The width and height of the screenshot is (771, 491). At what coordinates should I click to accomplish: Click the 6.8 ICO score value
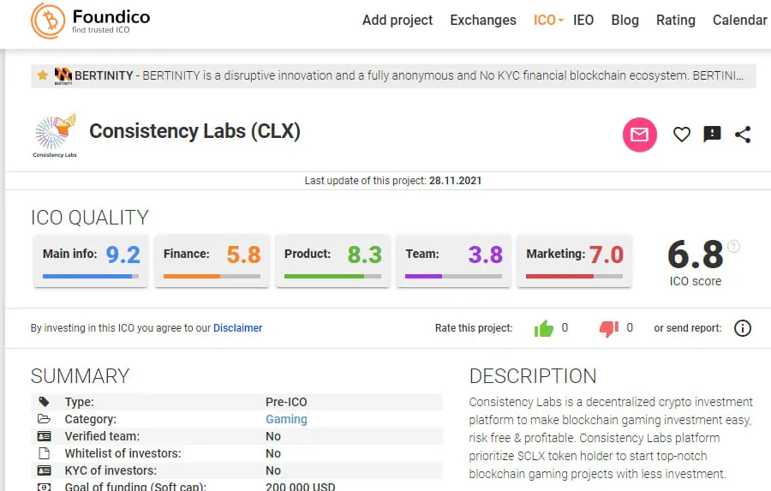[x=696, y=254]
